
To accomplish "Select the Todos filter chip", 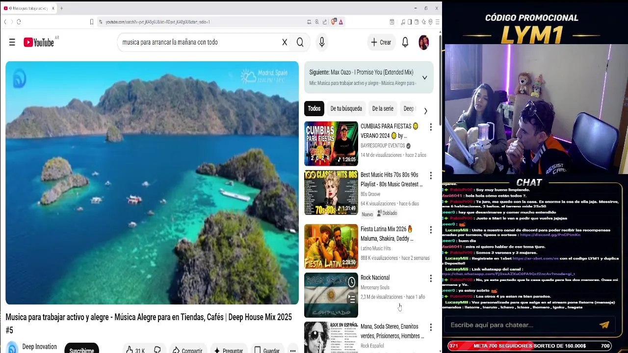I will pos(314,109).
